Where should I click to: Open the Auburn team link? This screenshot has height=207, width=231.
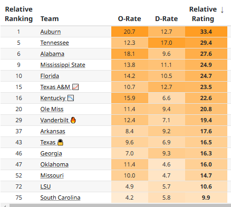[51, 32]
